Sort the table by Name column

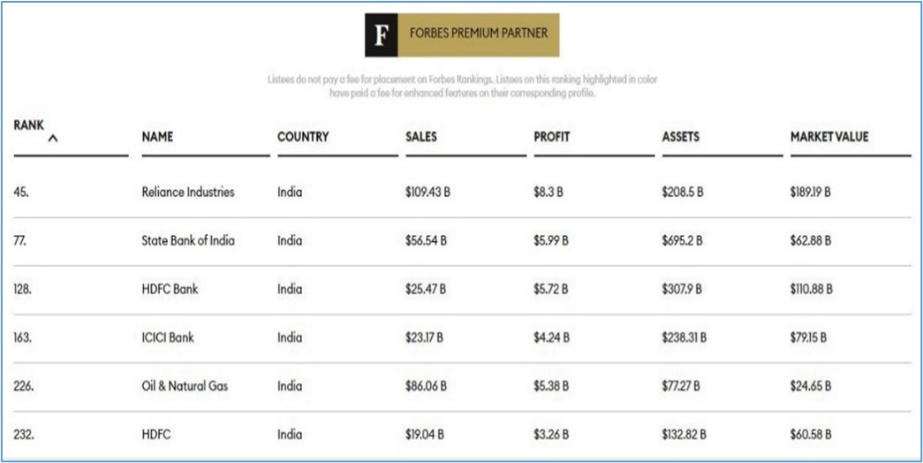click(x=157, y=137)
